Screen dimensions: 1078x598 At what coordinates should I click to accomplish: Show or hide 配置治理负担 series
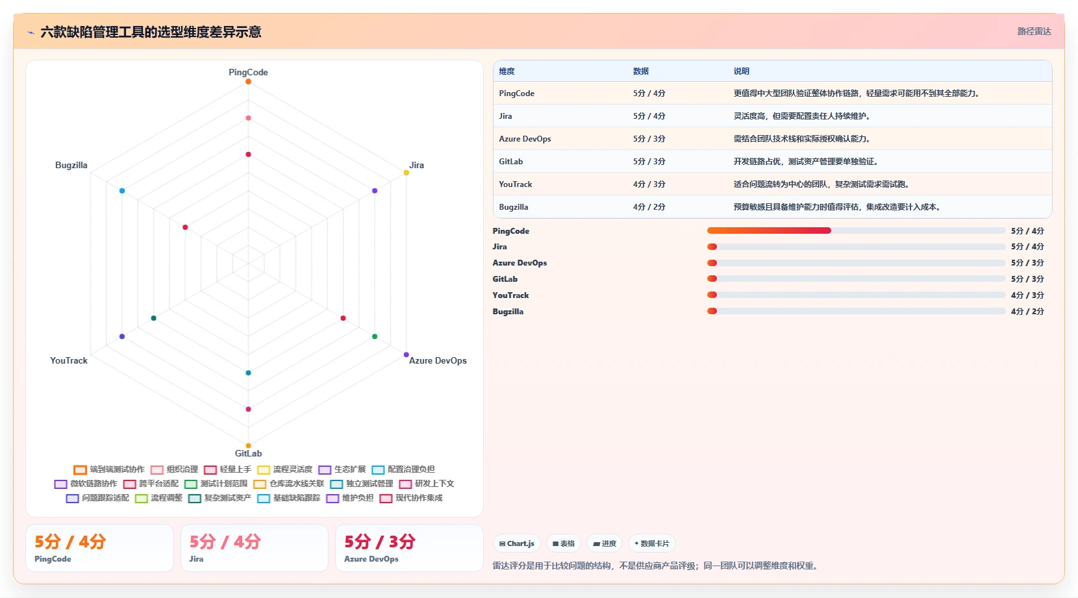click(x=403, y=469)
